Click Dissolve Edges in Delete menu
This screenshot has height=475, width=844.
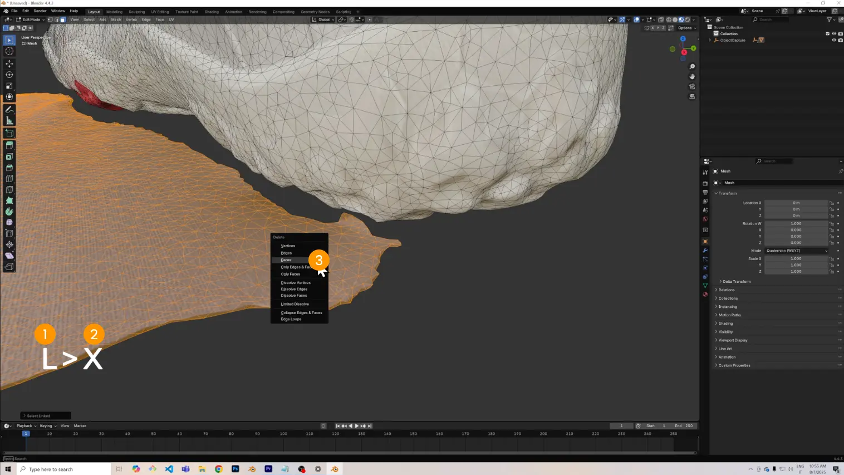pos(294,289)
